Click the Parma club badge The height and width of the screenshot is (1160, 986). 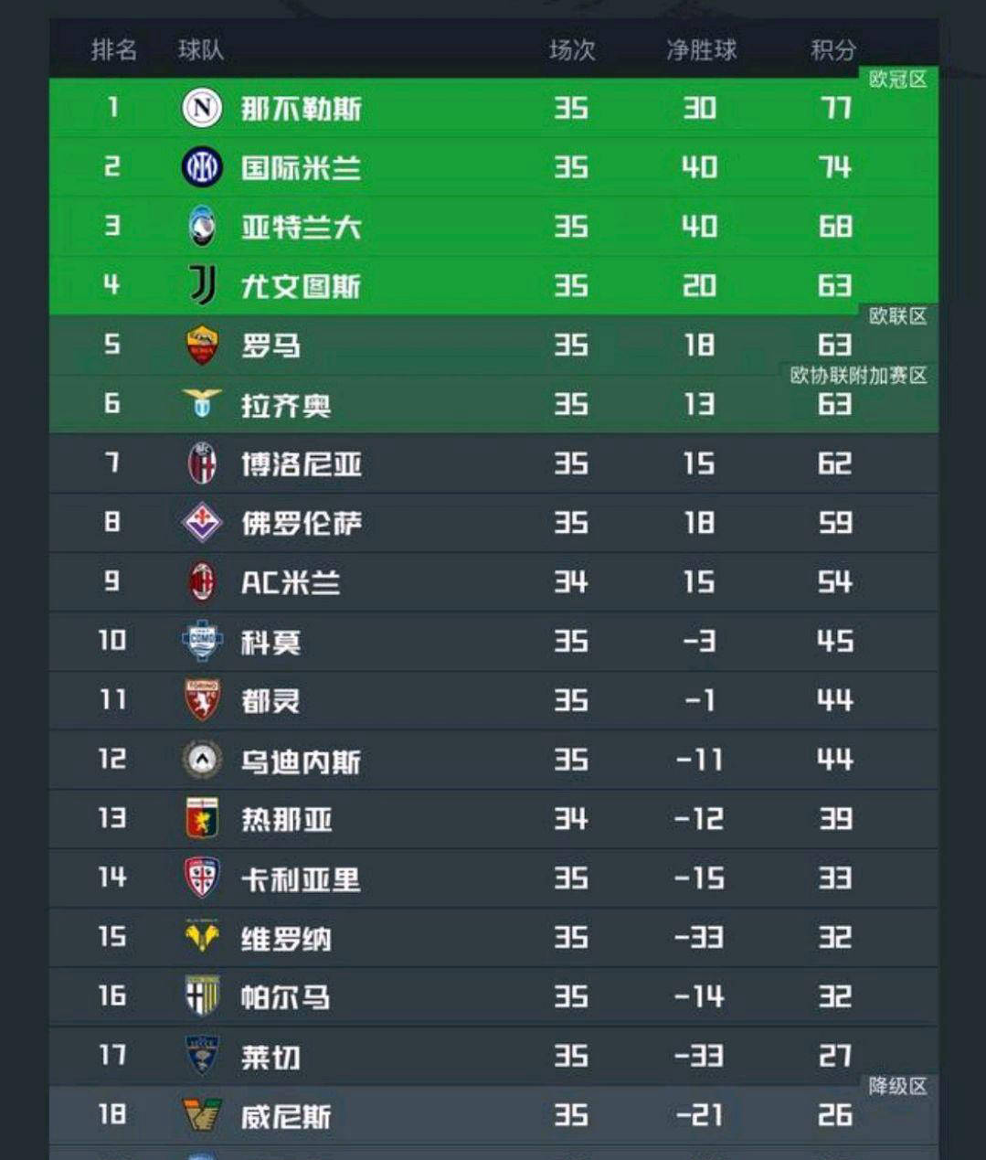(202, 996)
